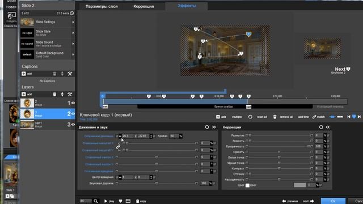
Task: Open the Captions tools wrench icon
Action: [x=70, y=74]
